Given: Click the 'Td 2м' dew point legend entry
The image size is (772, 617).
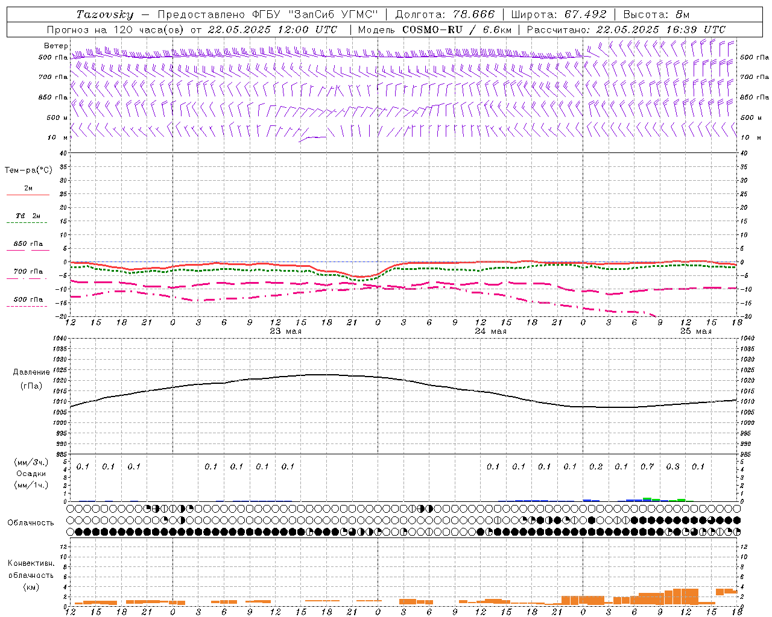Looking at the screenshot, I should (28, 216).
